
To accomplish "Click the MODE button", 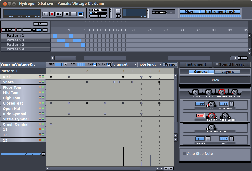I will click(98, 16).
